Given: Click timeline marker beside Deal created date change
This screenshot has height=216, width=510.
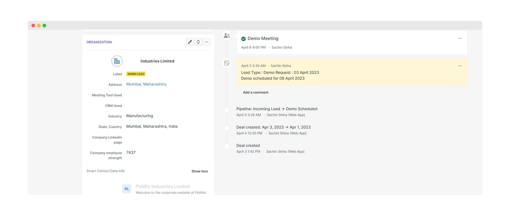Looking at the screenshot, I should click(x=227, y=128).
